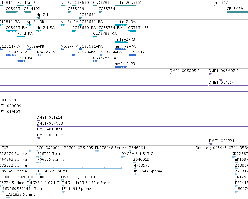Image resolution: width=248 pixels, height=199 pixels.
Task: Select the Npc2c-PA protein feature
Action: pyautogui.click(x=63, y=49)
